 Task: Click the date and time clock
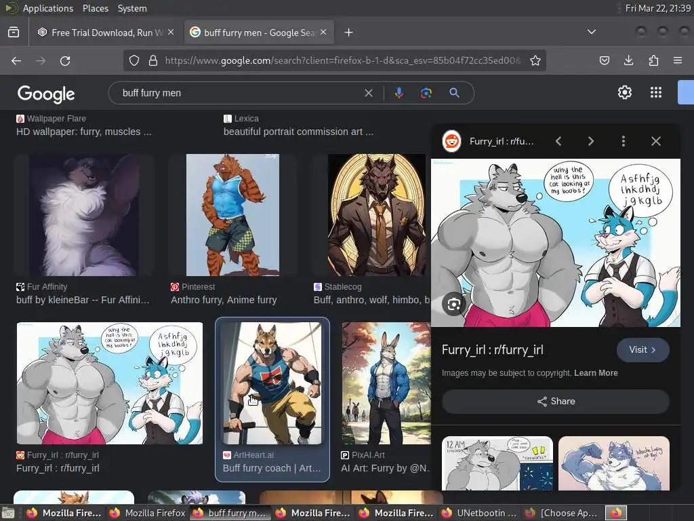coord(657,8)
